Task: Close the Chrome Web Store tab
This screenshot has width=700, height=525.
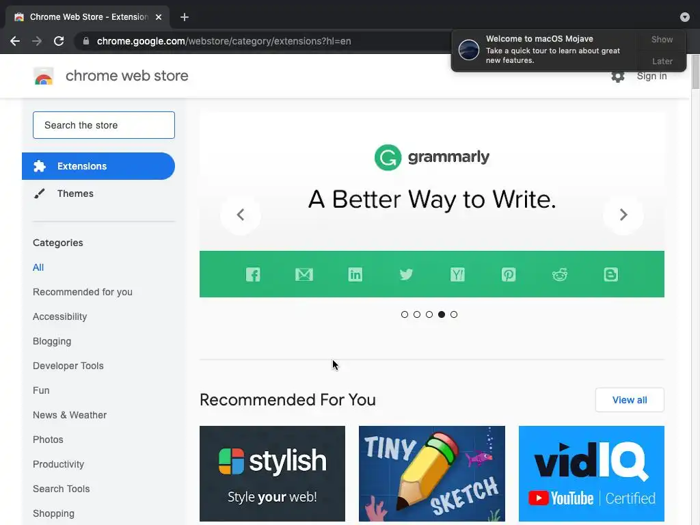Action: (x=159, y=17)
